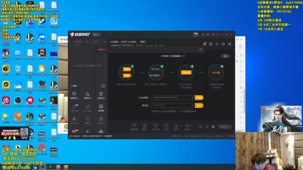Screen dimensions: 303x170
Task: Close the OBS push-stream panel with X
Action: pos(201,49)
